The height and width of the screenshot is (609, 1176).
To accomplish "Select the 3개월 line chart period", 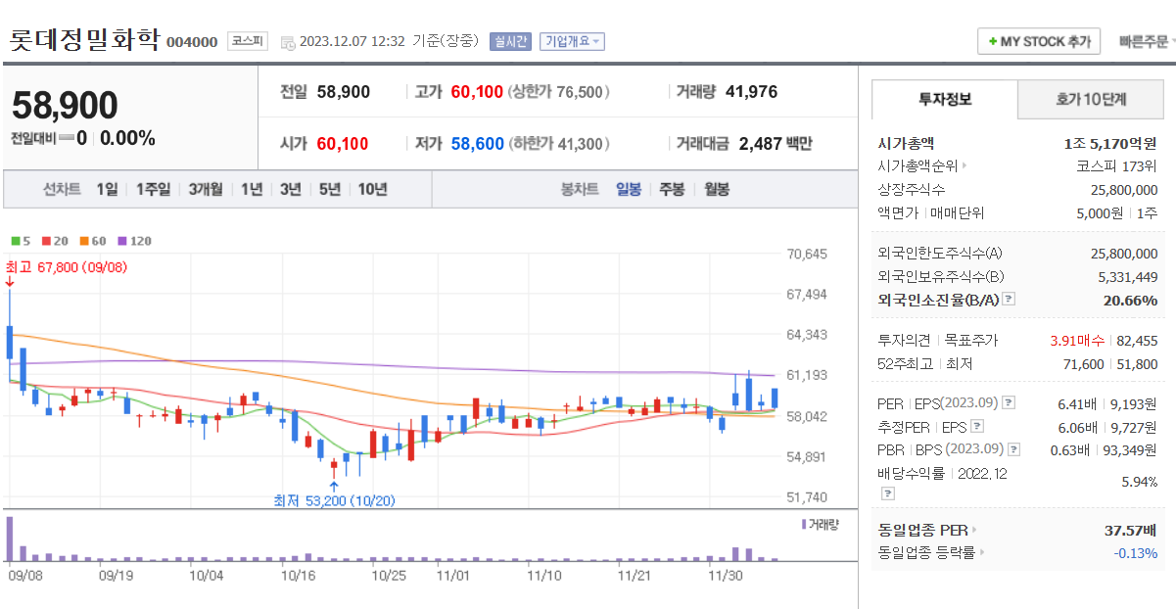I will [x=206, y=190].
